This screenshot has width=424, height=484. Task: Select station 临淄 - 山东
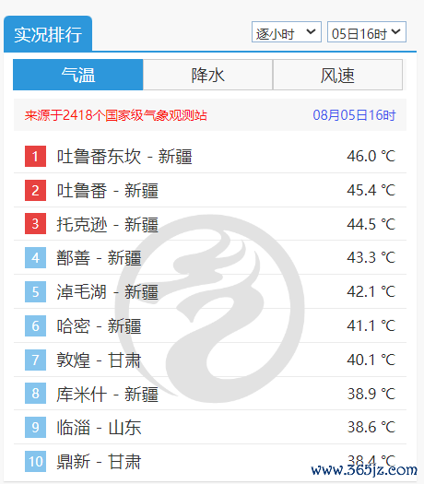[99, 428]
